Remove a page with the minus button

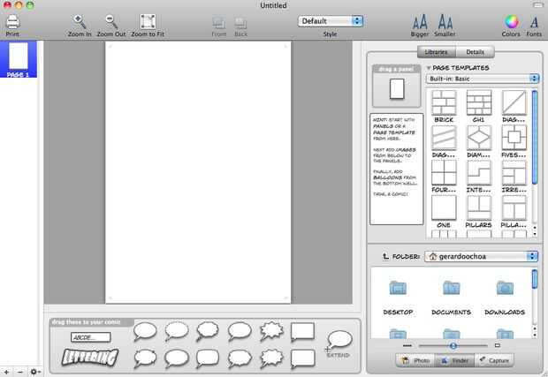pyautogui.click(x=20, y=372)
